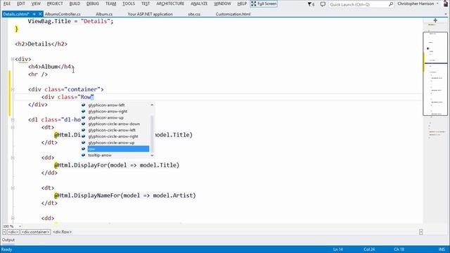Open the EDIT menu

coord(21,4)
